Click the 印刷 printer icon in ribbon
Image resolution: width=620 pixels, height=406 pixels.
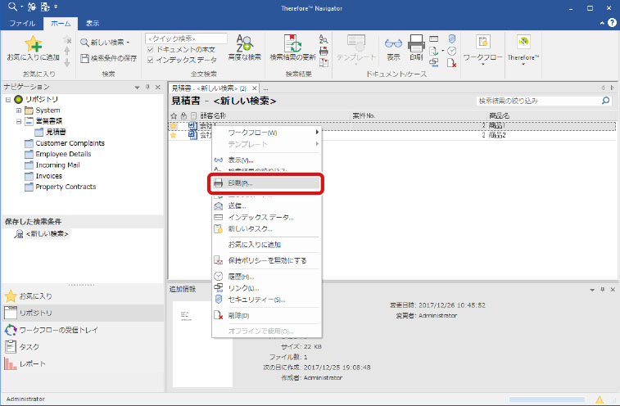(416, 43)
